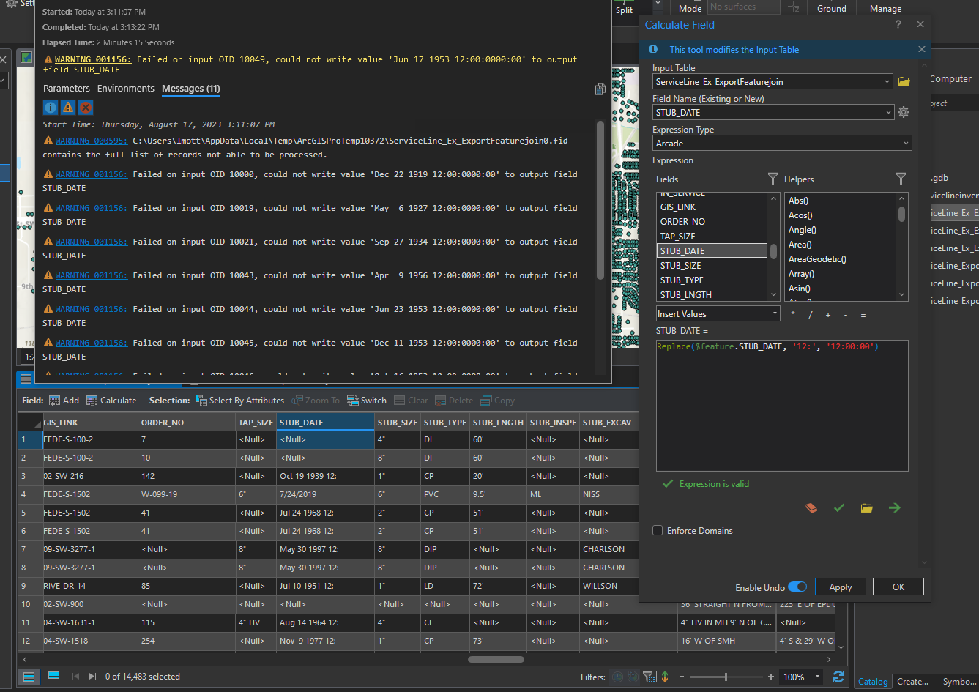Switch to the Parameters tab
Image resolution: width=979 pixels, height=692 pixels.
67,89
